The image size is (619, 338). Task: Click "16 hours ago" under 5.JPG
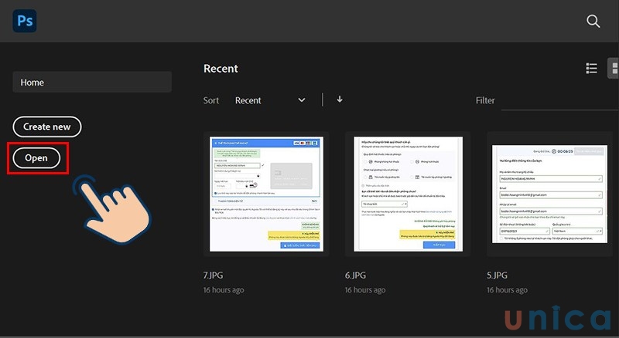pos(507,290)
